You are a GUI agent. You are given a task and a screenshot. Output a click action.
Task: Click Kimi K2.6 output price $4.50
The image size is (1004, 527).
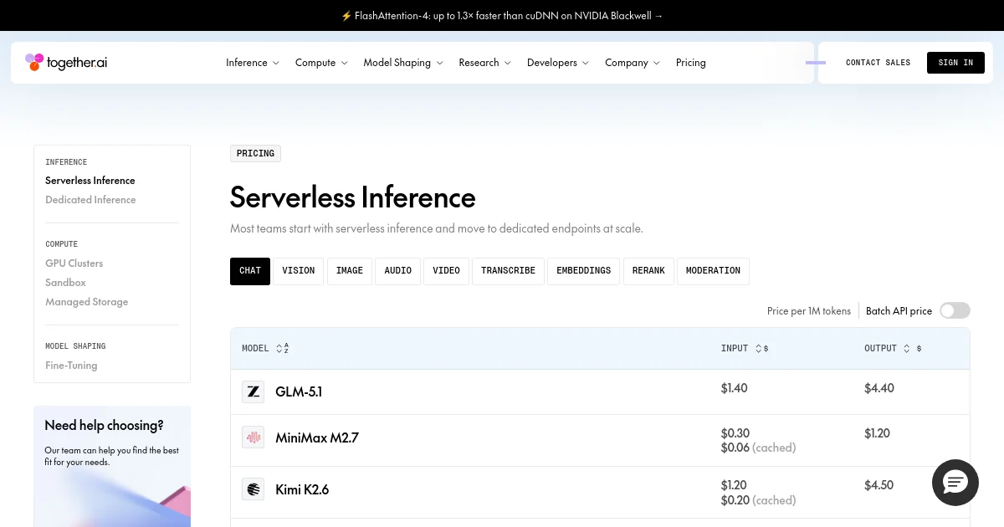pos(879,485)
